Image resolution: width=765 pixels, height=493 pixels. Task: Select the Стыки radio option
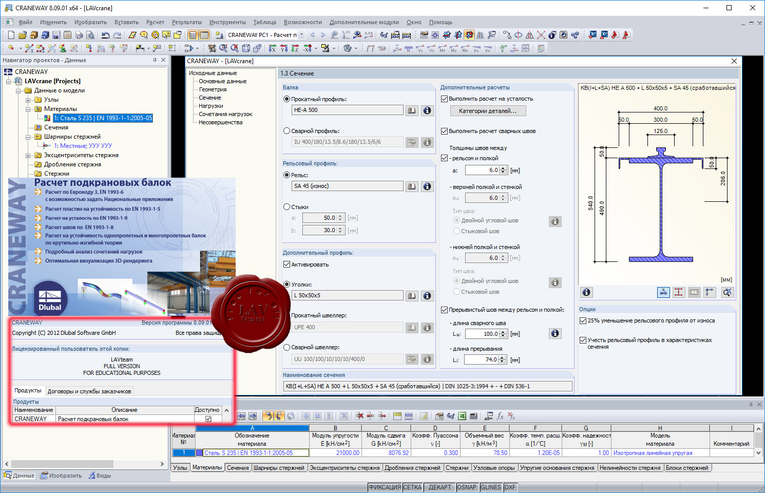coord(286,207)
